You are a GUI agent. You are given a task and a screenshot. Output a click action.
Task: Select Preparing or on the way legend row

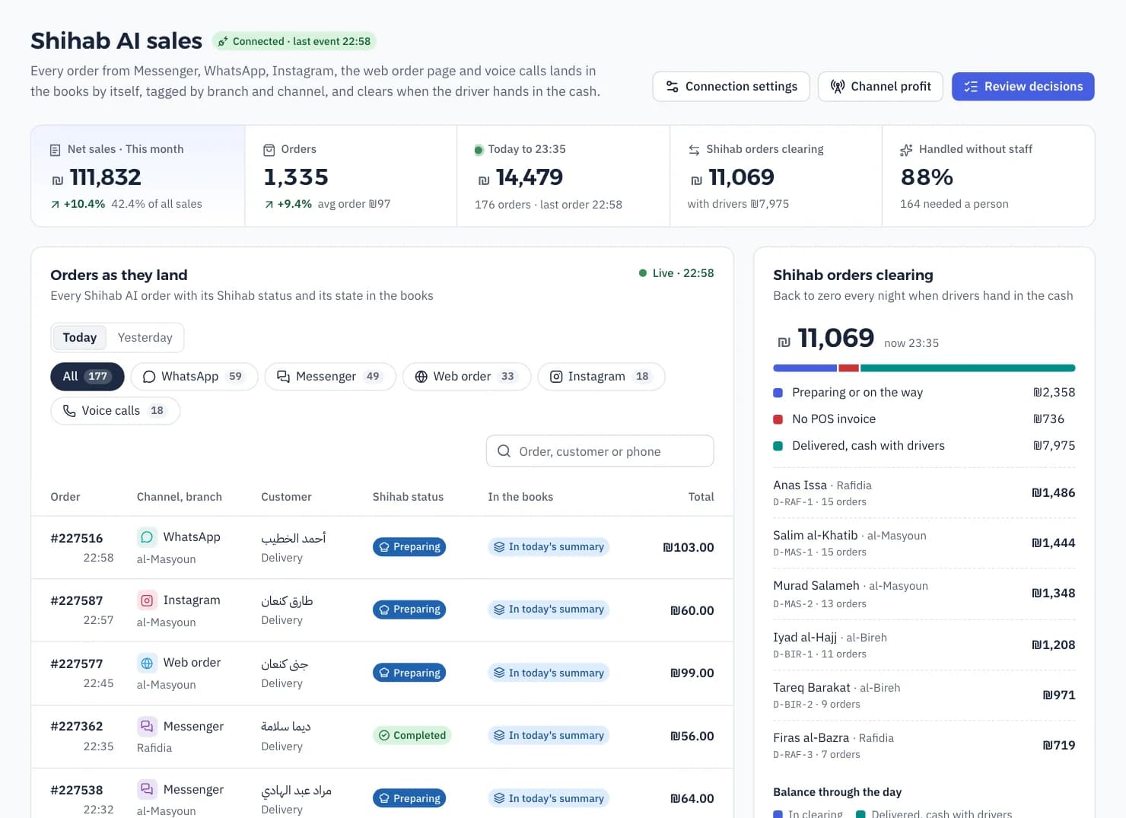[924, 393]
